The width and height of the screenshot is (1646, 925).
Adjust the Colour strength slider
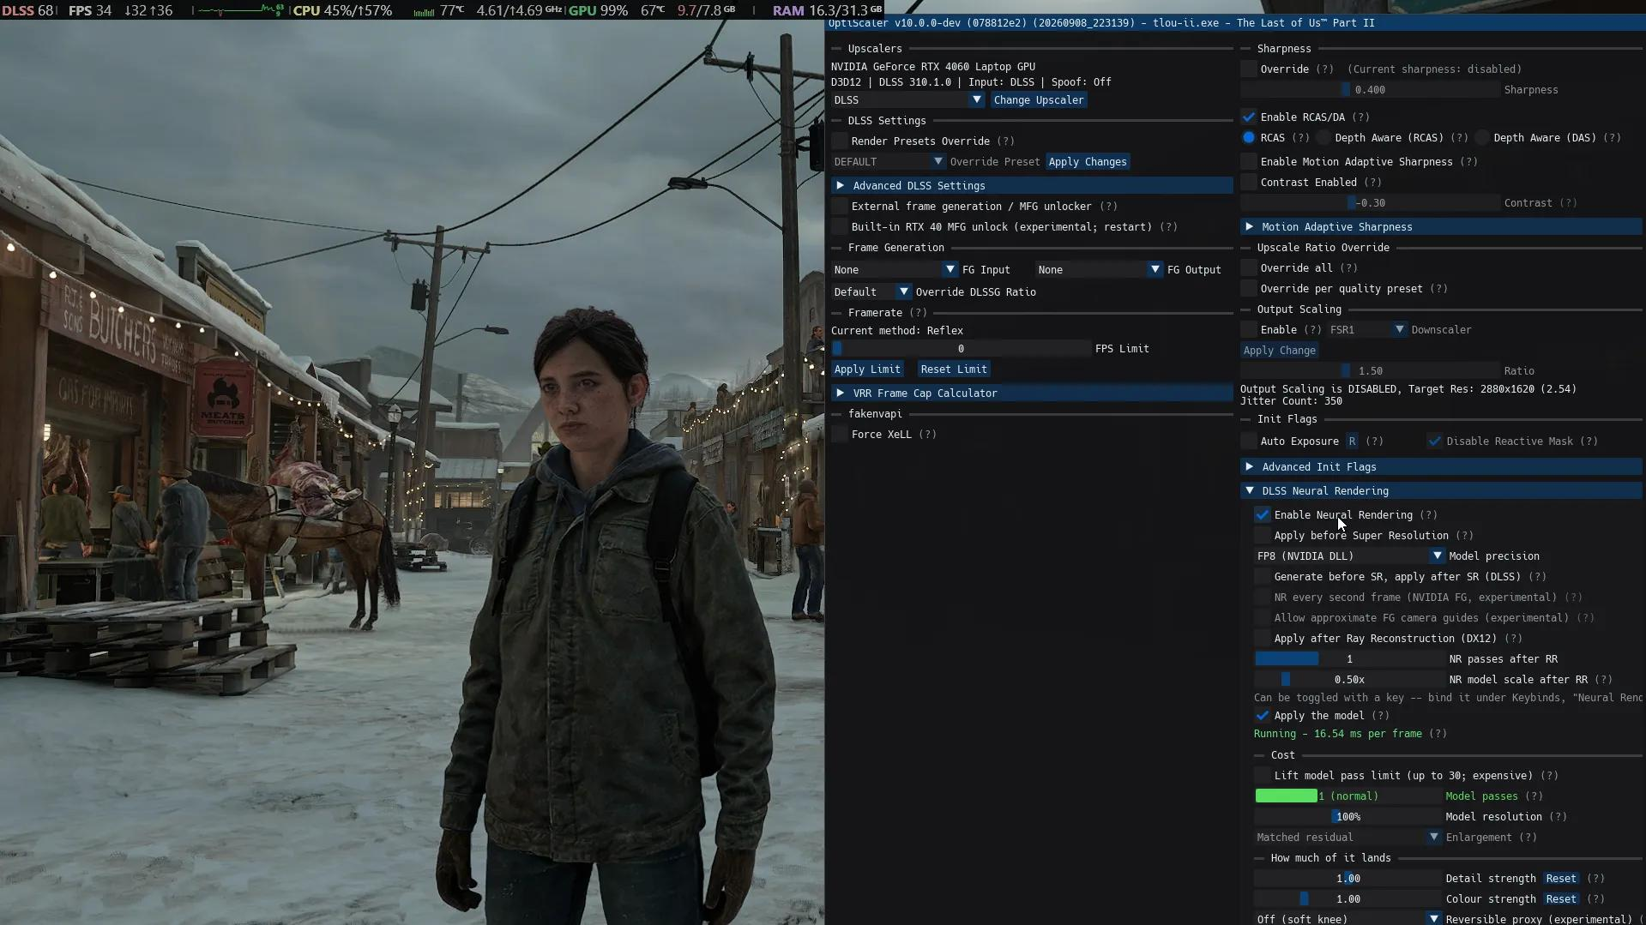(1348, 899)
